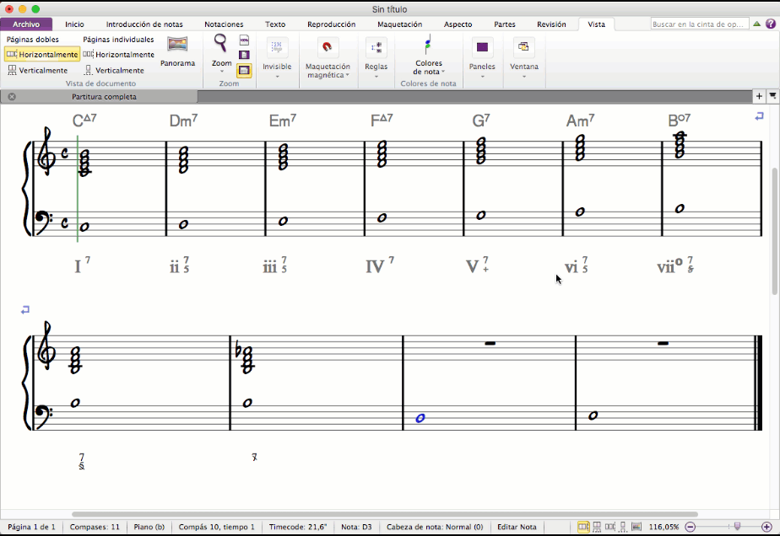Expand Colores de nota dropdown
This screenshot has height=536, width=780.
[x=442, y=72]
